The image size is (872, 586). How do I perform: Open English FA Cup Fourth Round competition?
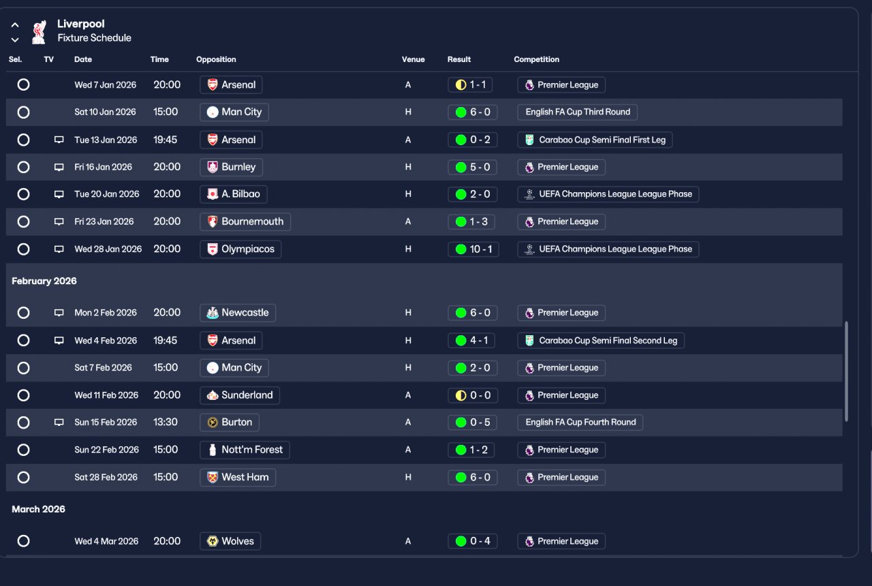tap(580, 422)
